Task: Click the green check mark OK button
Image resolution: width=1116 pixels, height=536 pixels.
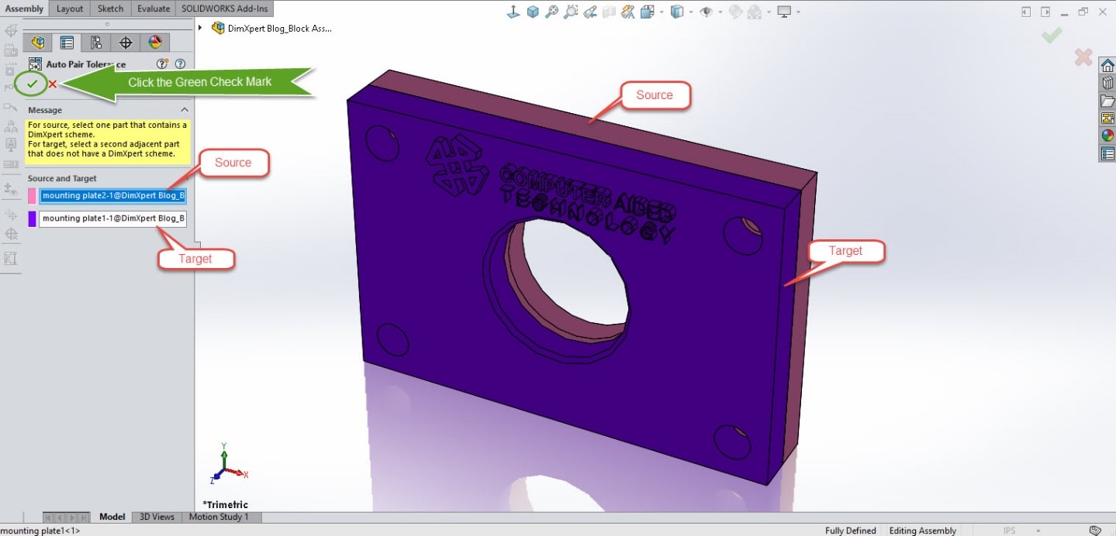Action: 32,83
